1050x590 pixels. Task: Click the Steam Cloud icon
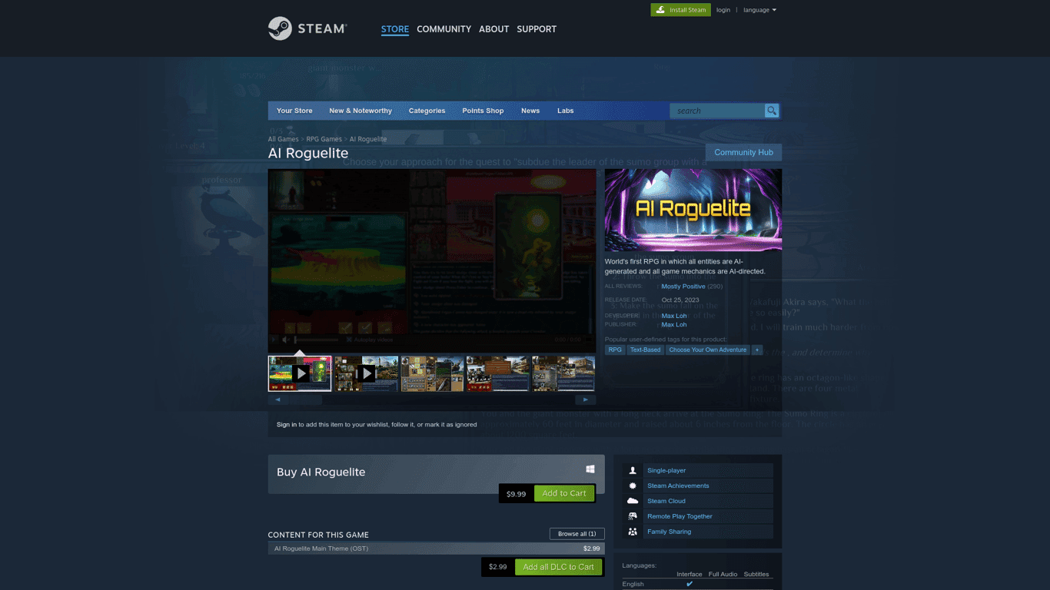633,501
